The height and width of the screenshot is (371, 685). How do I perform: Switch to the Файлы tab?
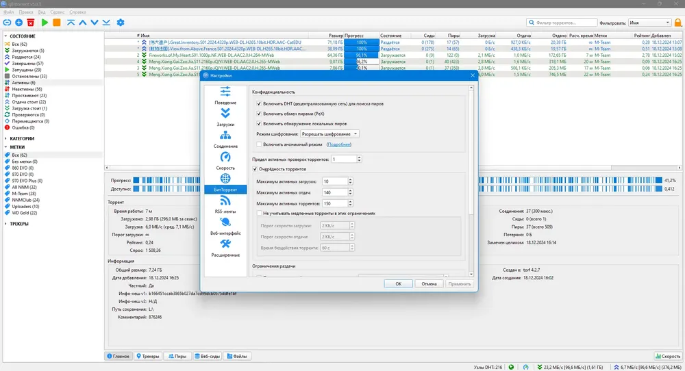(237, 356)
